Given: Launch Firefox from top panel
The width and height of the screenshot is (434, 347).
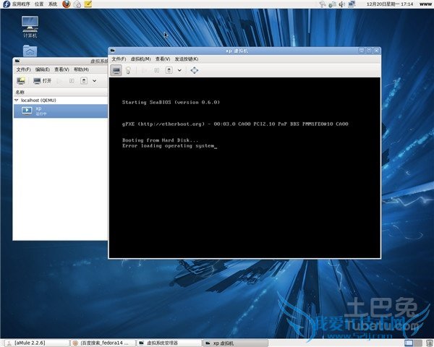Looking at the screenshot, I should (67, 4).
